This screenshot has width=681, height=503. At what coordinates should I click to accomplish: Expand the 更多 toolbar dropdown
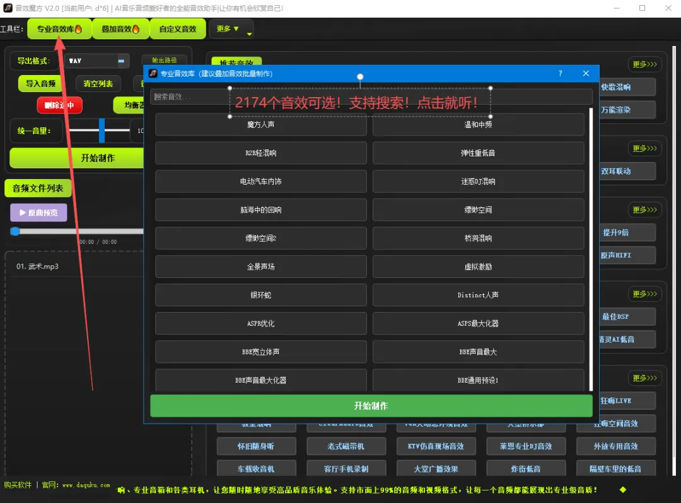coord(231,29)
